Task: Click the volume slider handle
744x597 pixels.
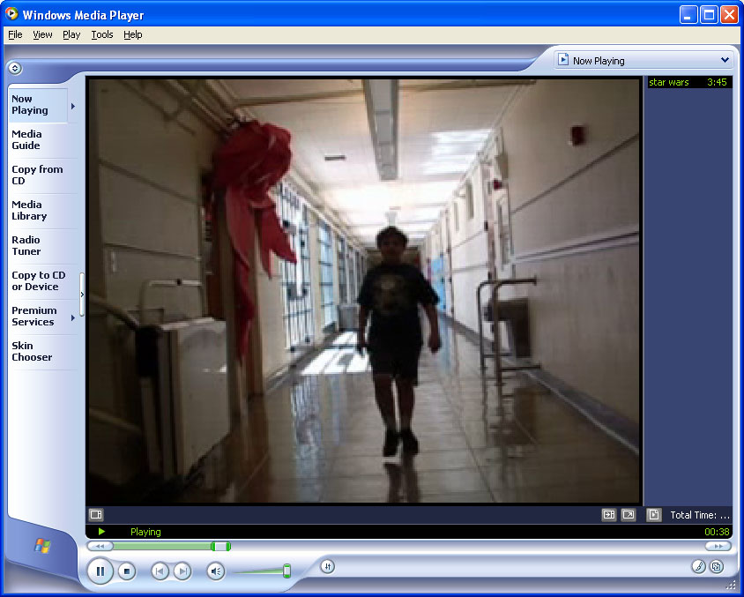Action: (x=286, y=571)
